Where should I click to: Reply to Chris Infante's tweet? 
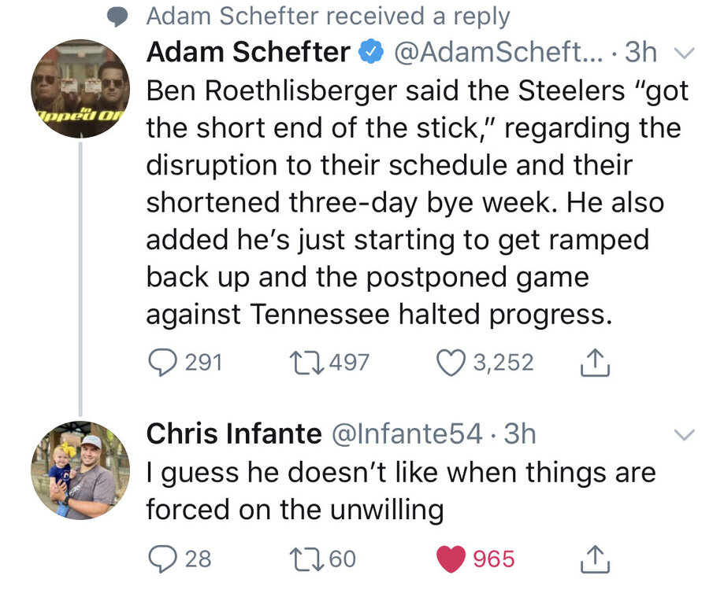(x=164, y=559)
